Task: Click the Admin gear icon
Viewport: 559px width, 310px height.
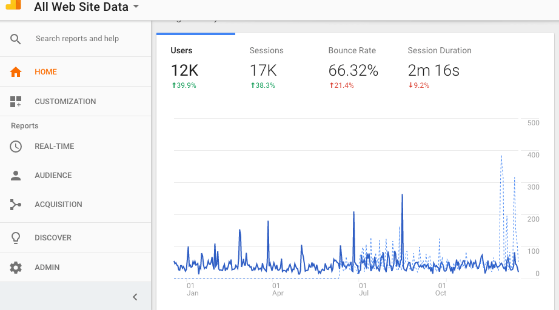Action: coord(16,267)
